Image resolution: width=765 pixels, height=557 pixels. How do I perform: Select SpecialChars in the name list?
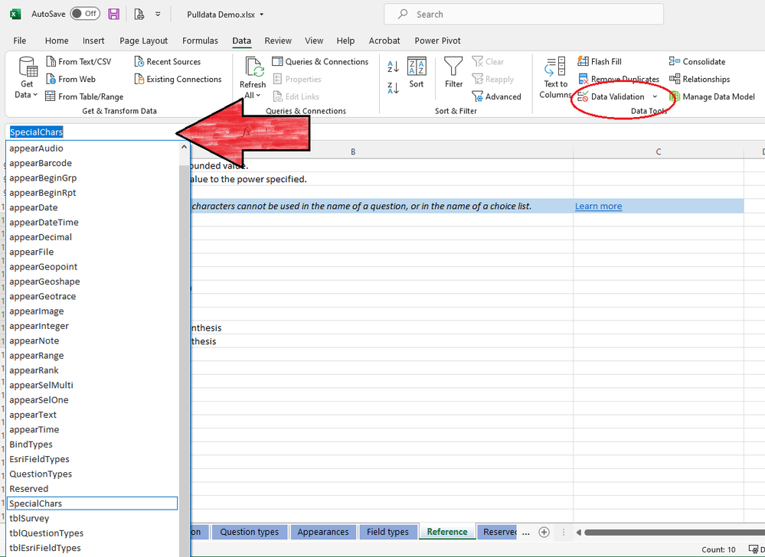pyautogui.click(x=92, y=503)
